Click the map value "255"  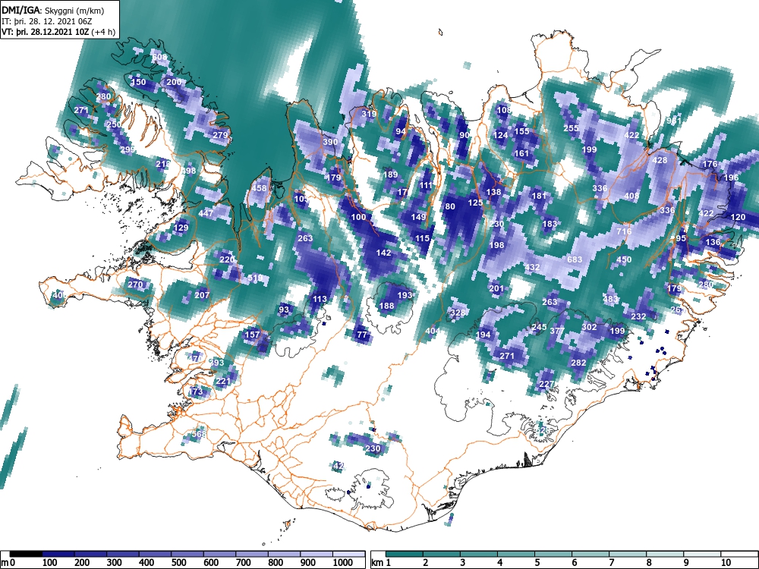coord(572,128)
